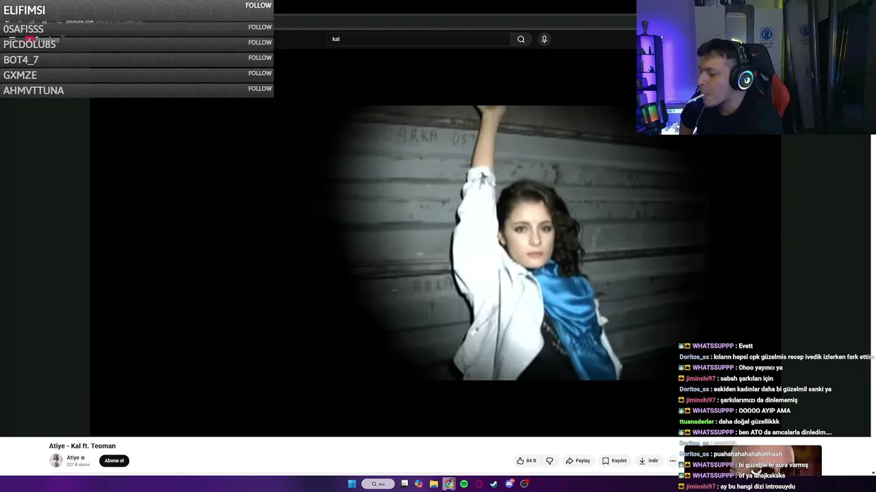The image size is (876, 492).
Task: Click the YouTube search magnifier icon
Action: 521,39
